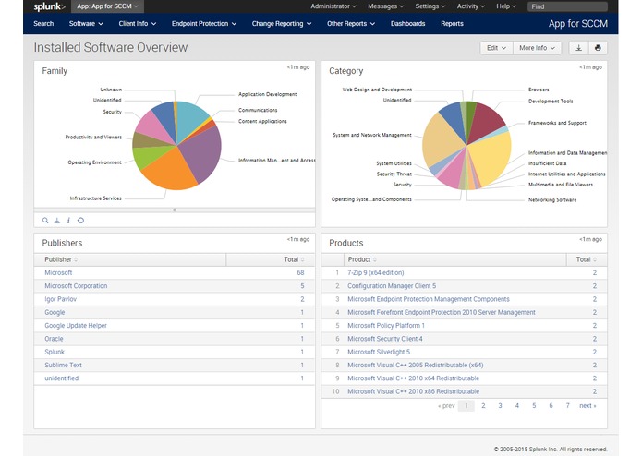The width and height of the screenshot is (642, 456).
Task: Show info icon in Family panel
Action: click(x=68, y=221)
